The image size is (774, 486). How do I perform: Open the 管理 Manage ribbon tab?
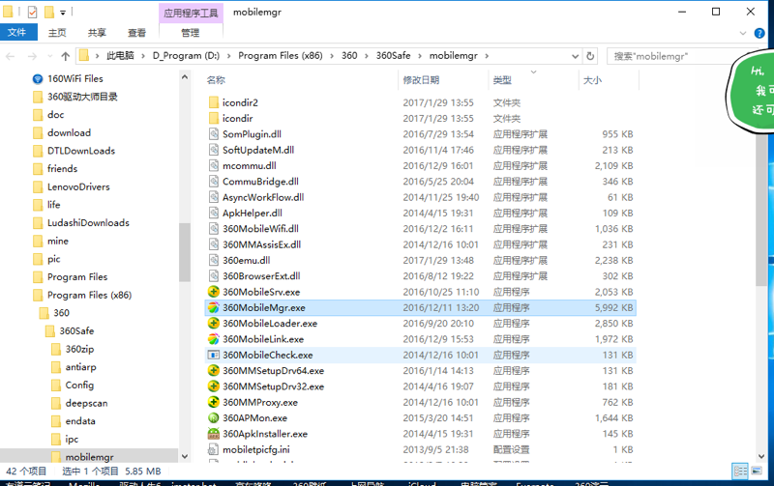190,33
